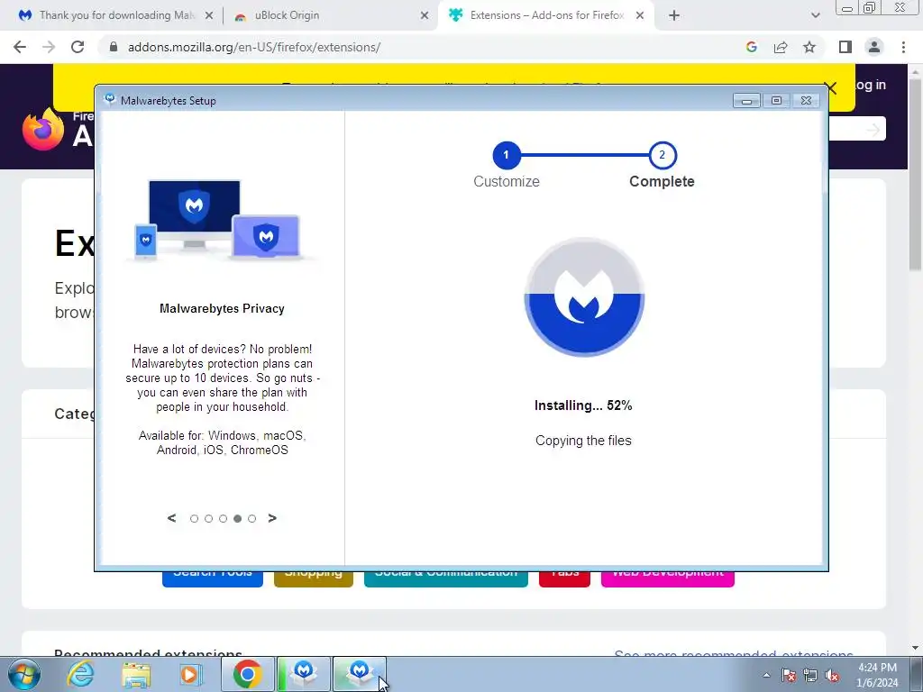Close the Thank you for downloading tab
The image size is (923, 692).
pos(209,16)
